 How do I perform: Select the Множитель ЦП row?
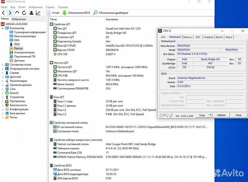click(x=103, y=71)
